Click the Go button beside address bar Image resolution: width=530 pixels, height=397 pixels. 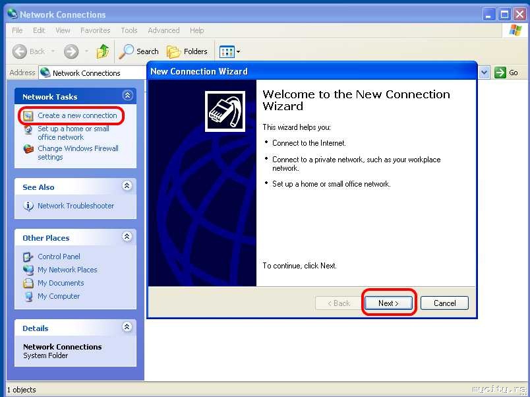(x=506, y=73)
